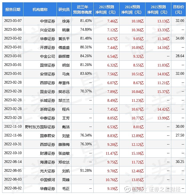Click the 7.46亿 profit forecast

click(x=112, y=21)
